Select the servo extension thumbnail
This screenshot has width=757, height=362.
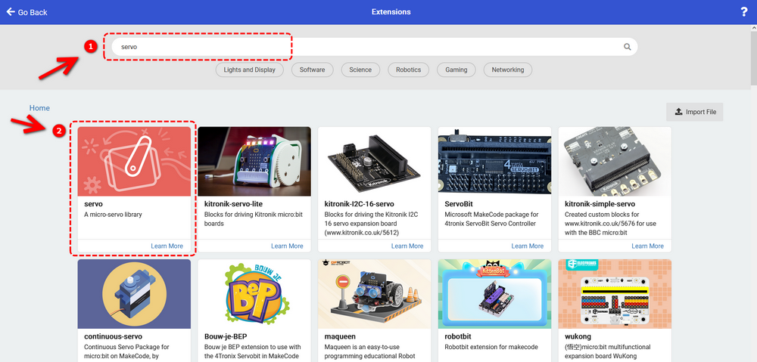click(x=134, y=162)
